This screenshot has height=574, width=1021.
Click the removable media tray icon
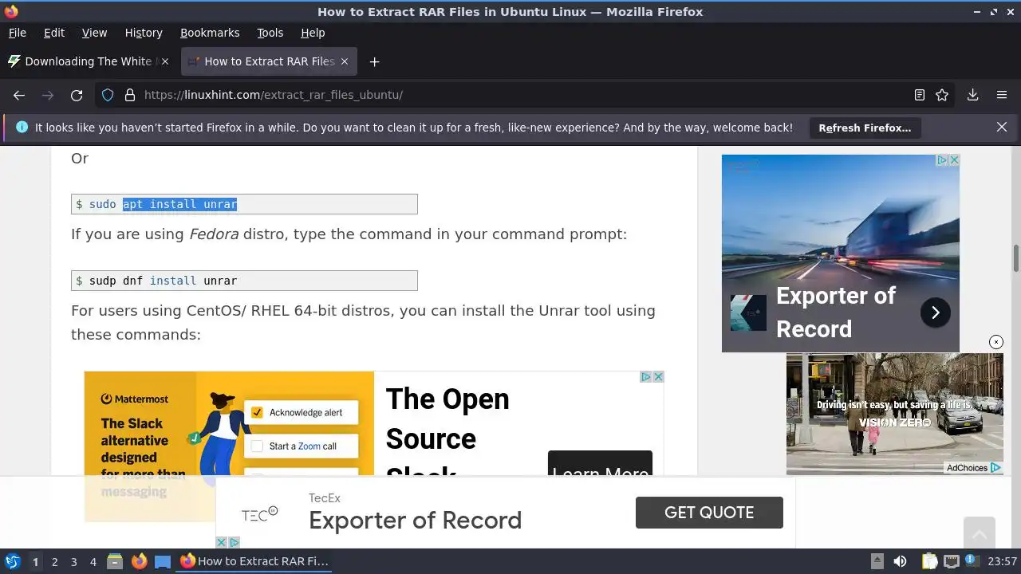click(x=877, y=561)
